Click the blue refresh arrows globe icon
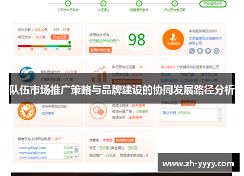Image resolution: width=244 pixels, height=176 pixels. click(x=27, y=74)
